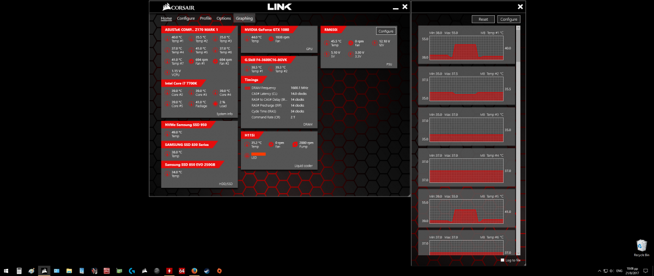The image size is (654, 276).
Task: Click the motherboard Temp #4 thermometer icon
Action: point(166,50)
